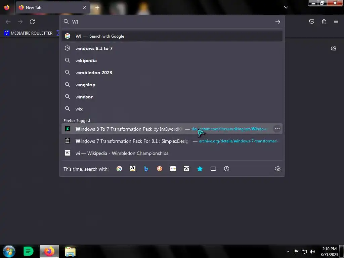Reload the current page
344x258 pixels.
pos(32,22)
